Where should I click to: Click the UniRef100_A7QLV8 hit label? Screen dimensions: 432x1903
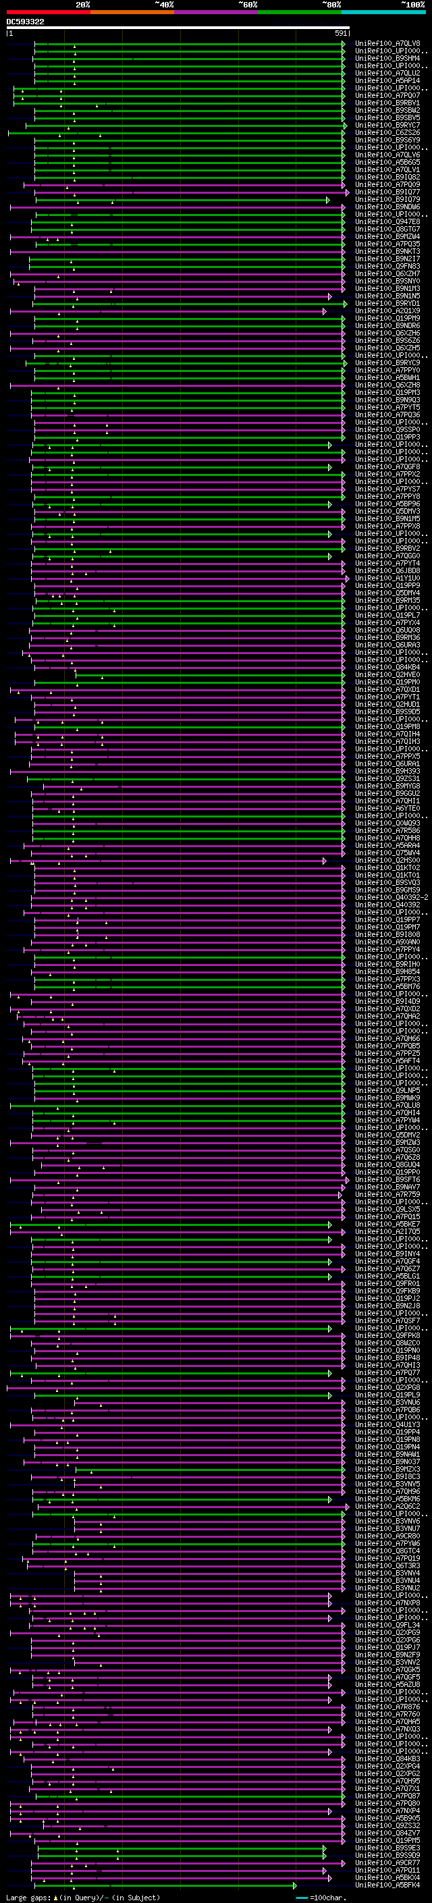click(387, 44)
